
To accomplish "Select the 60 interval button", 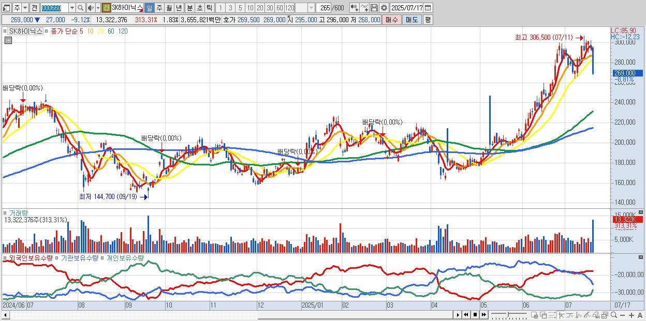I will (x=280, y=8).
